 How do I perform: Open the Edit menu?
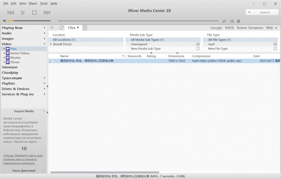14,4
